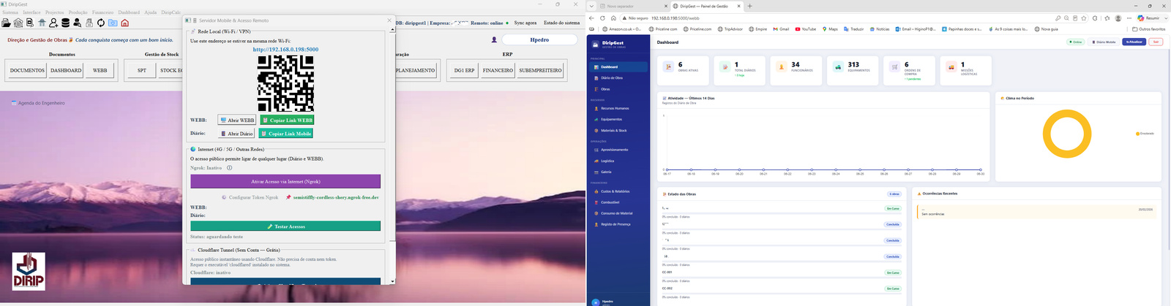Viewport: 1171px width, 306px height.
Task: Open Ordens de Compra stat card
Action: [x=908, y=71]
